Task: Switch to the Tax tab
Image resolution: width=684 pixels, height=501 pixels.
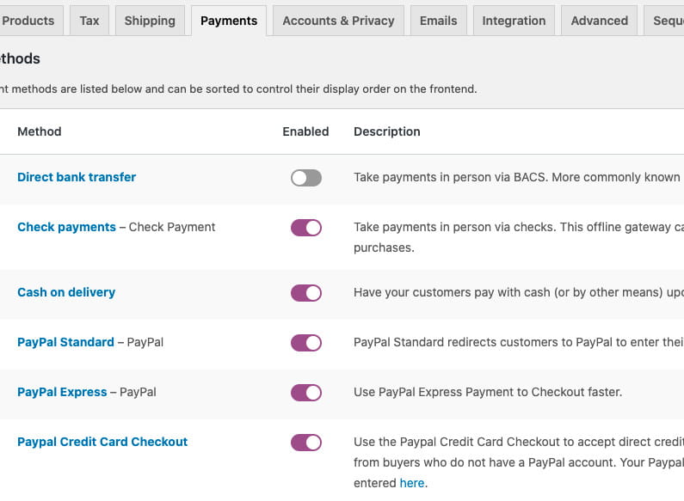Action: pyautogui.click(x=89, y=21)
